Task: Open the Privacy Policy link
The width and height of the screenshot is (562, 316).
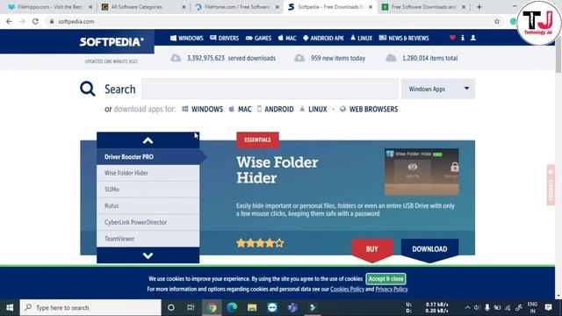Action: 392,289
